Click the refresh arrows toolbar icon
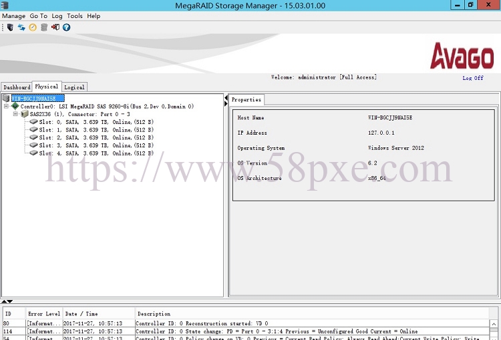 [x=21, y=27]
